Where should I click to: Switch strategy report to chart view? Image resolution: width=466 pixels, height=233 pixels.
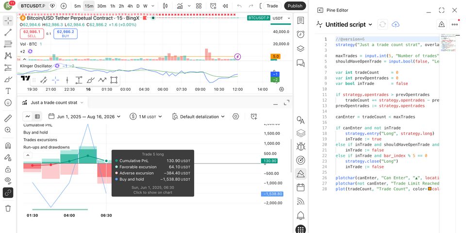[28, 116]
